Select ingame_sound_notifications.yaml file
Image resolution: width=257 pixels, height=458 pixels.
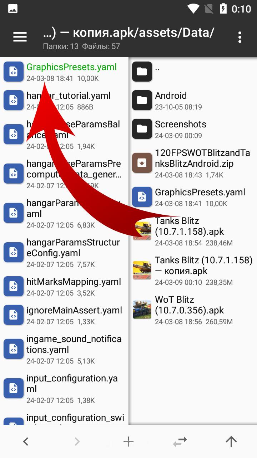[64, 349]
